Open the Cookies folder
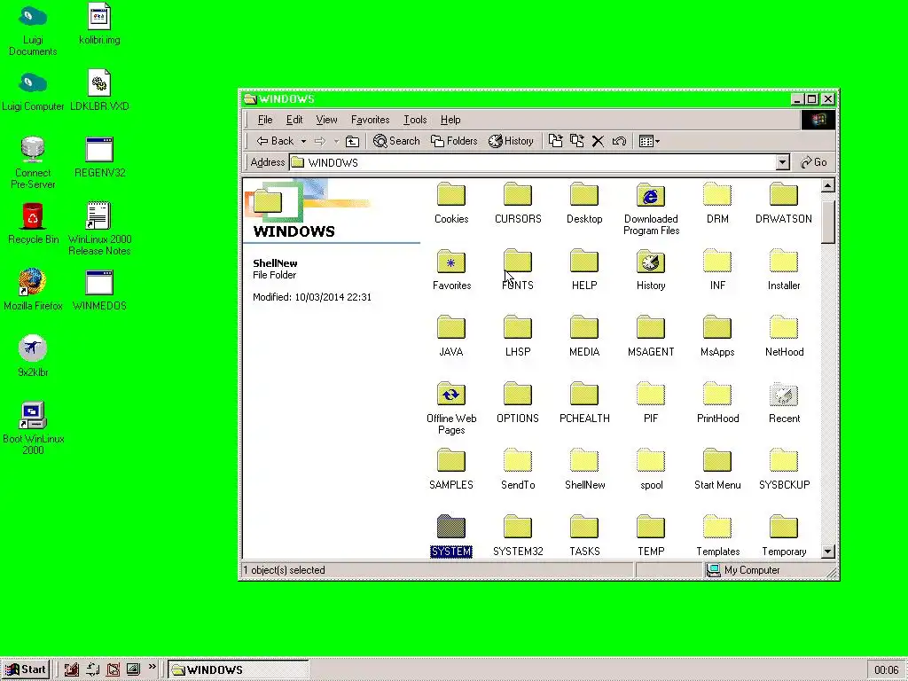 [x=451, y=203]
